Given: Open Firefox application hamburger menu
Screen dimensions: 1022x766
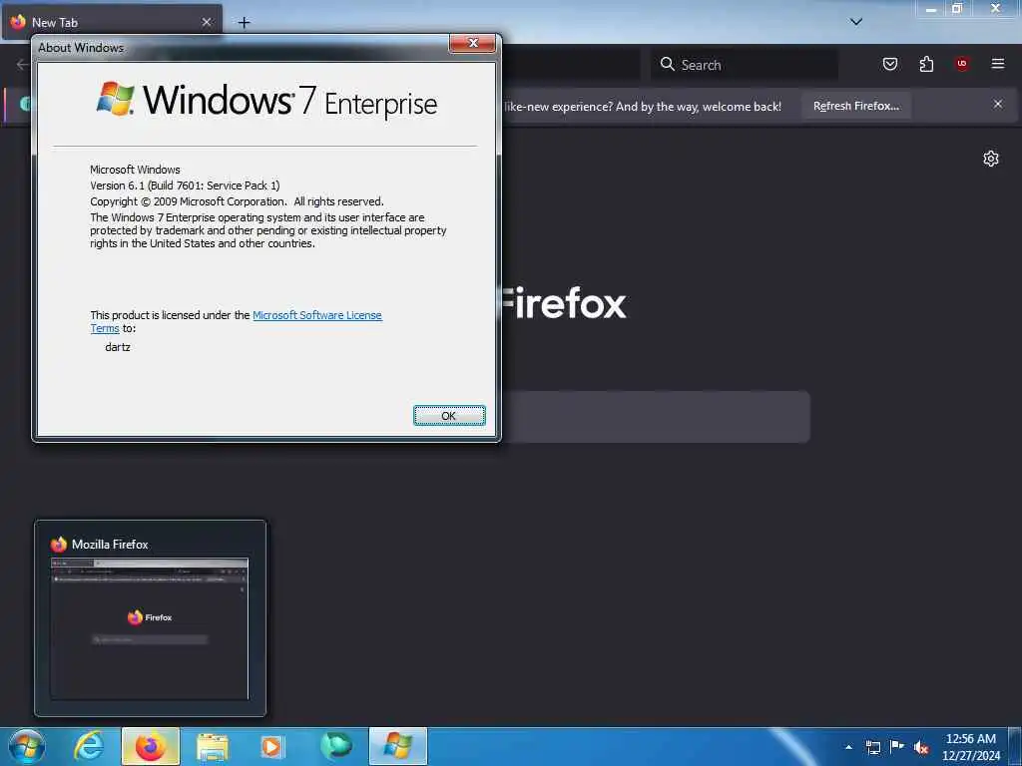Looking at the screenshot, I should 998,64.
